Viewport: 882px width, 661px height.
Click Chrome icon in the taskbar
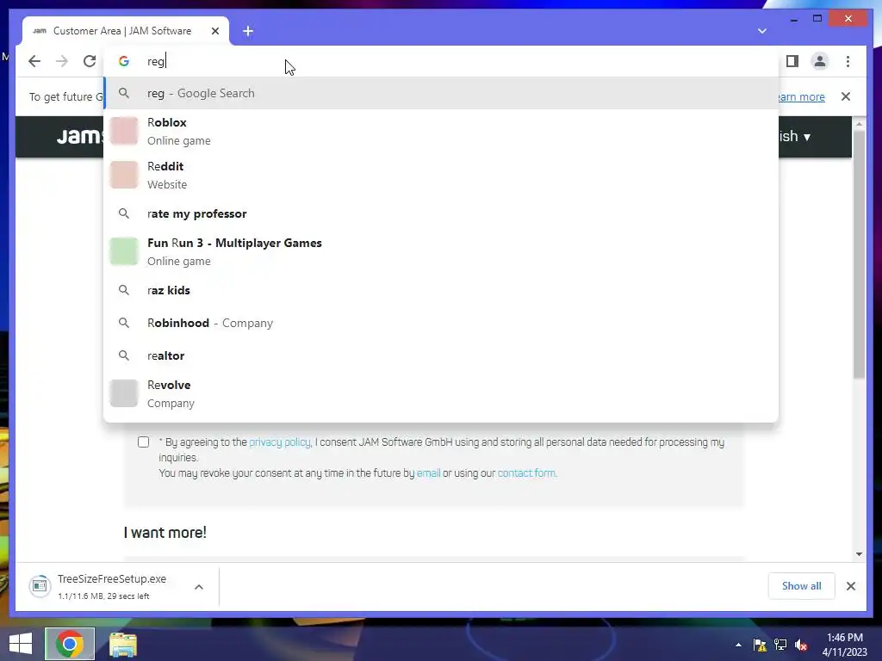(70, 644)
